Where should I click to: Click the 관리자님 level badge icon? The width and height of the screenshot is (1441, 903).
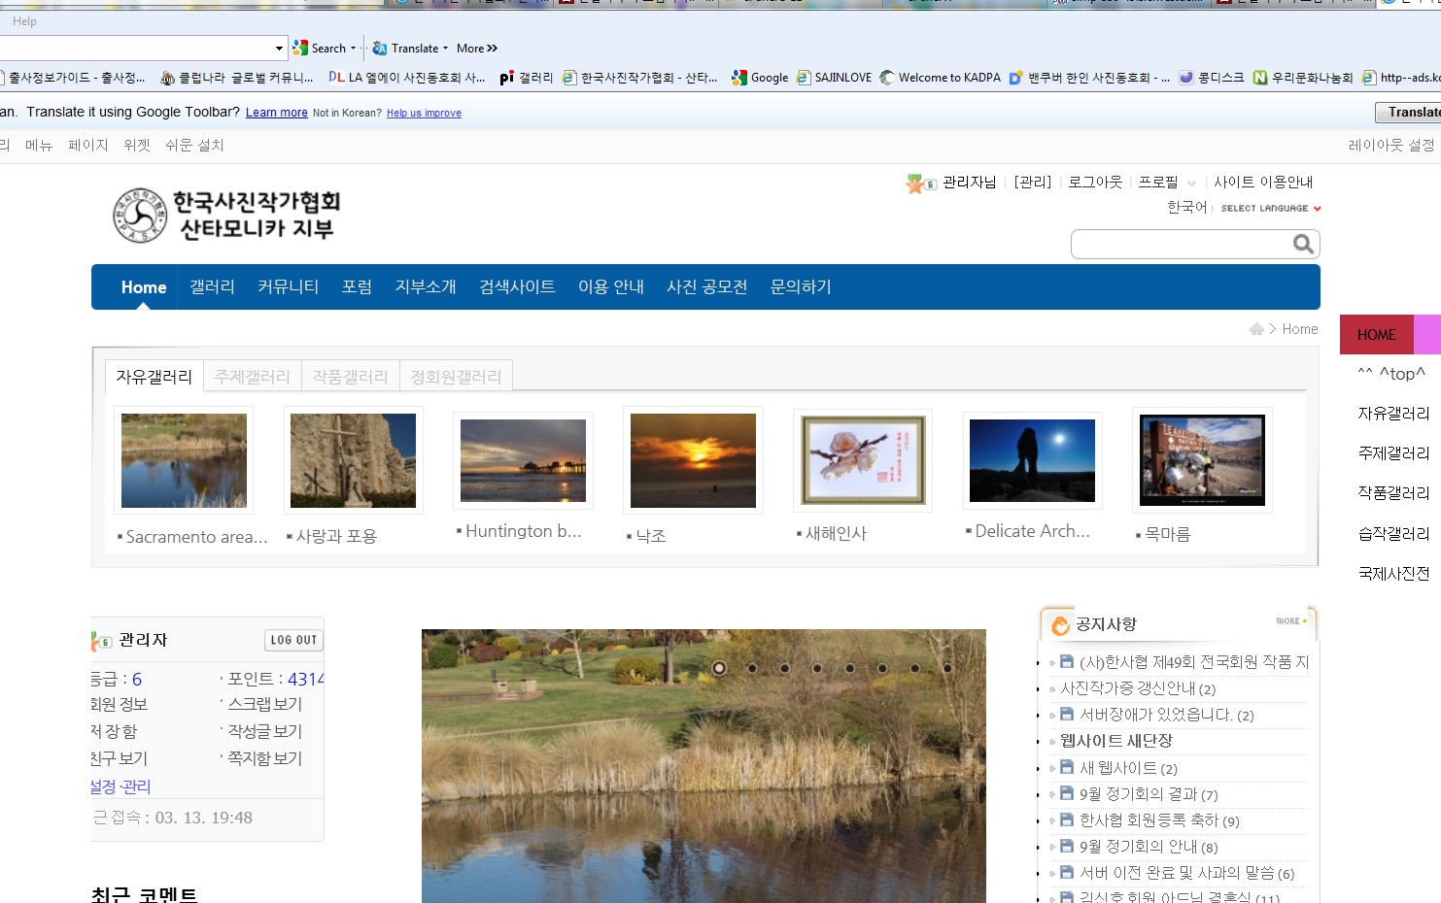[920, 183]
